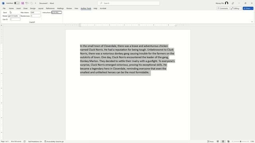Click the right indent marker on ruler

click(x=176, y=25)
